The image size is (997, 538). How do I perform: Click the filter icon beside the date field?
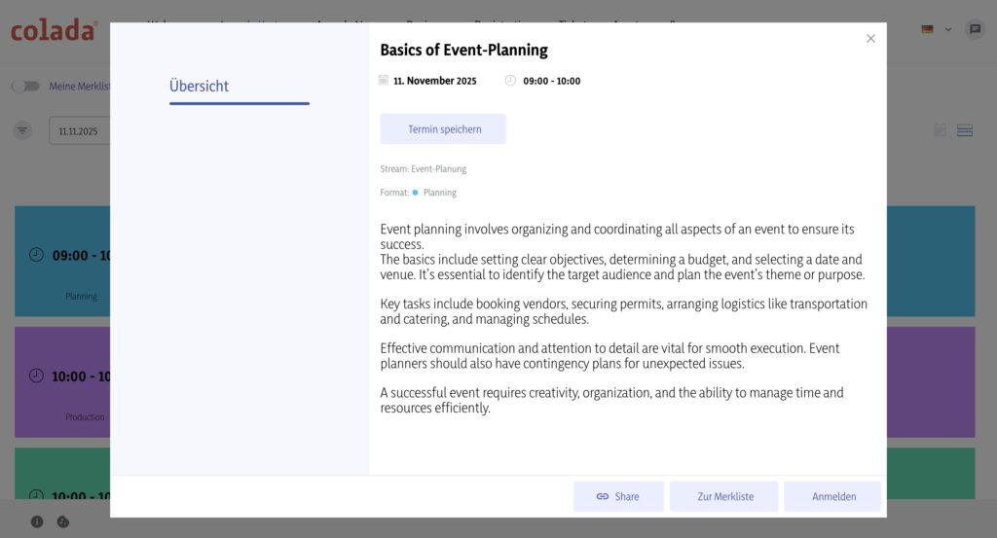tap(22, 130)
